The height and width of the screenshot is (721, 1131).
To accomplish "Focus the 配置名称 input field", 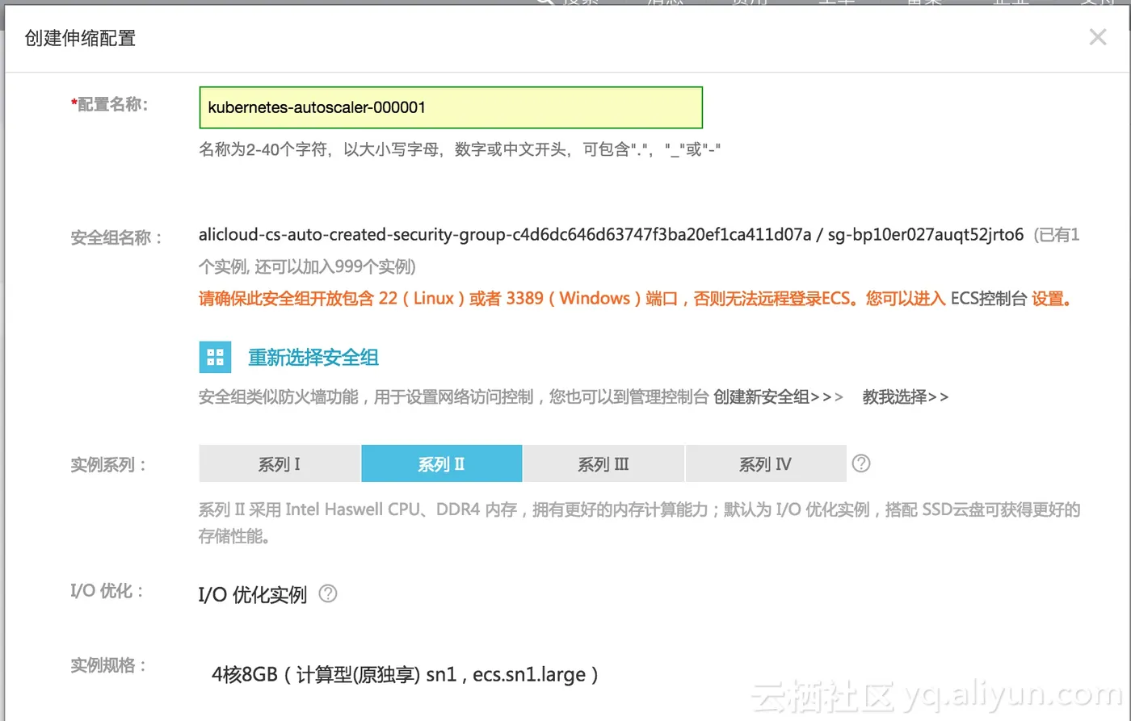I will [451, 107].
